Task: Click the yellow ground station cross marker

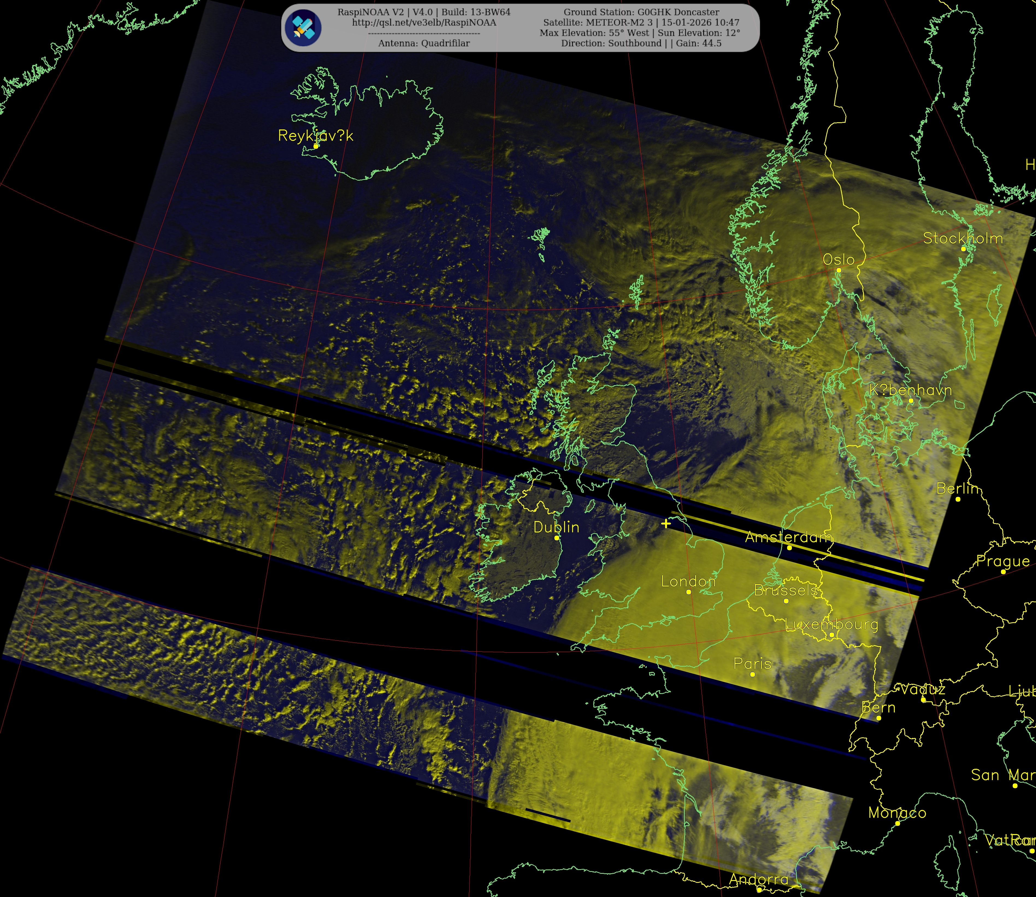Action: point(666,524)
